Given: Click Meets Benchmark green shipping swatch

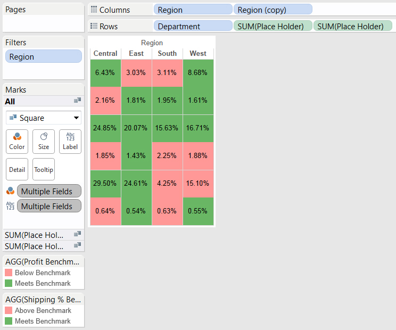Looking at the screenshot, I should 9,320.
